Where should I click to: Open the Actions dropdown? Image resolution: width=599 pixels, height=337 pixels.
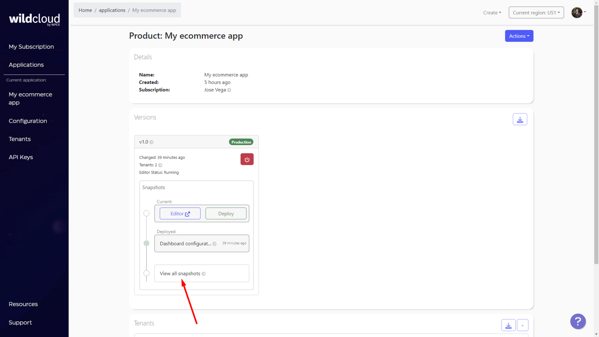pos(519,35)
